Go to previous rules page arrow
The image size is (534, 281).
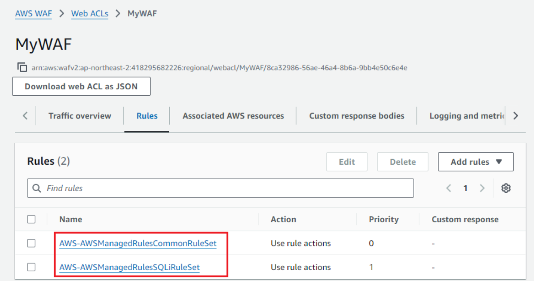tap(449, 188)
